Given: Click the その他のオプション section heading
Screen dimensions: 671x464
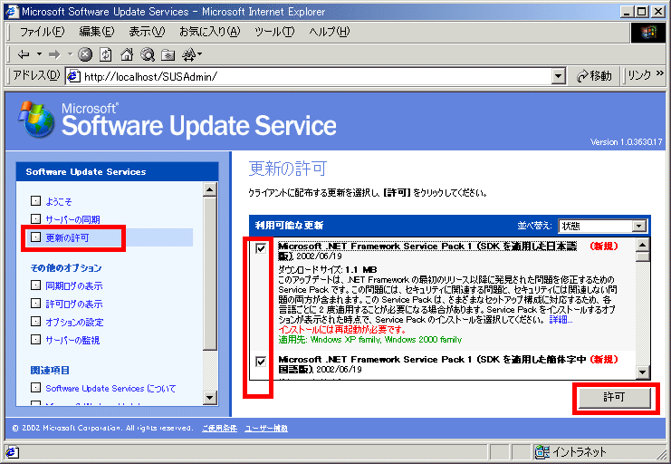Looking at the screenshot, I should tap(66, 267).
